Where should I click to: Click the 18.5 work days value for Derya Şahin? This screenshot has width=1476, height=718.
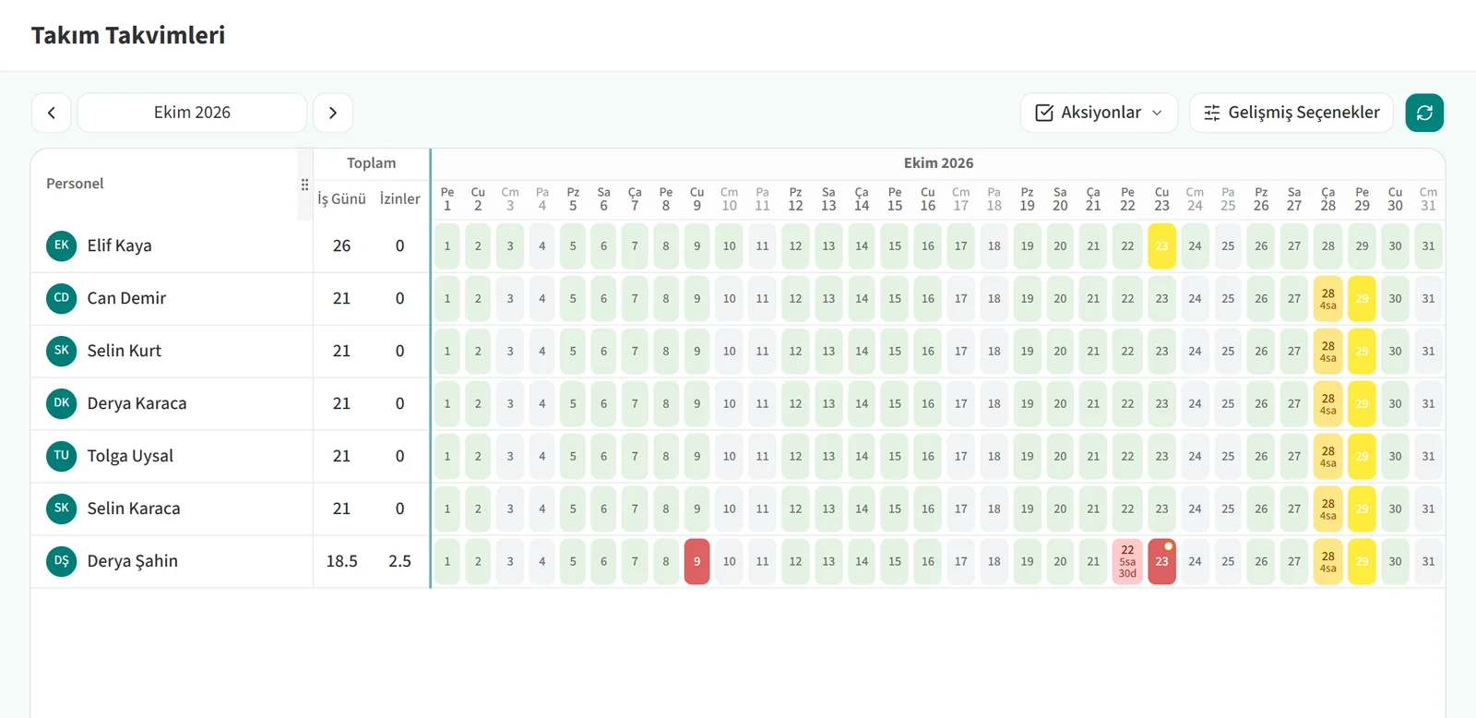click(341, 561)
